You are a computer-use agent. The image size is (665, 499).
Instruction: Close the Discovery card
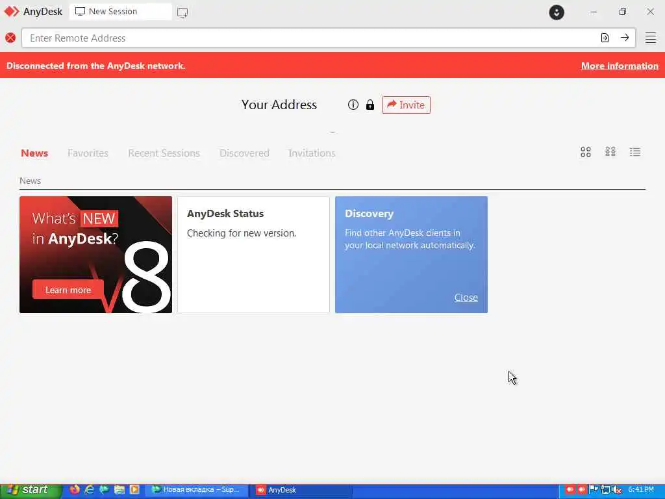pyautogui.click(x=466, y=298)
